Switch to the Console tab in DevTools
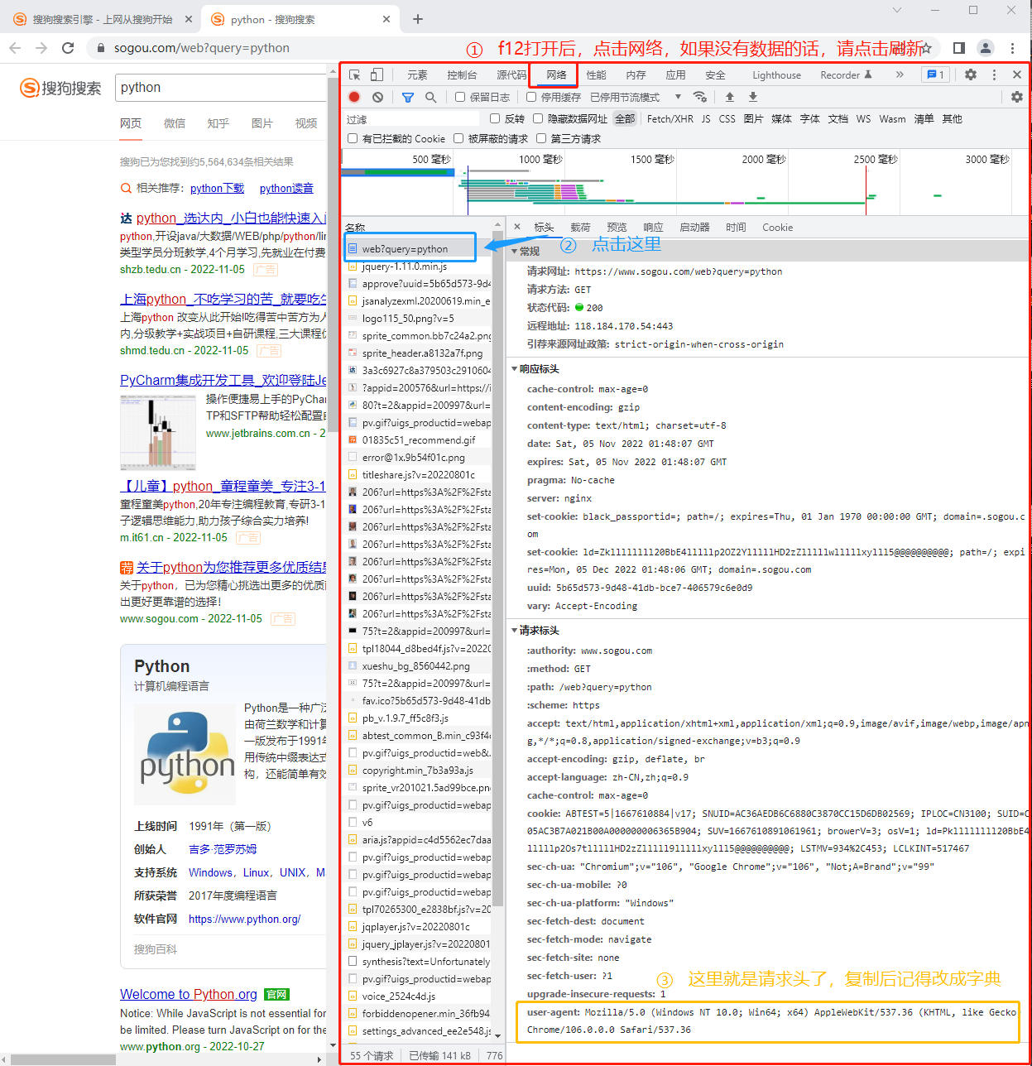The height and width of the screenshot is (1066, 1032). tap(462, 74)
